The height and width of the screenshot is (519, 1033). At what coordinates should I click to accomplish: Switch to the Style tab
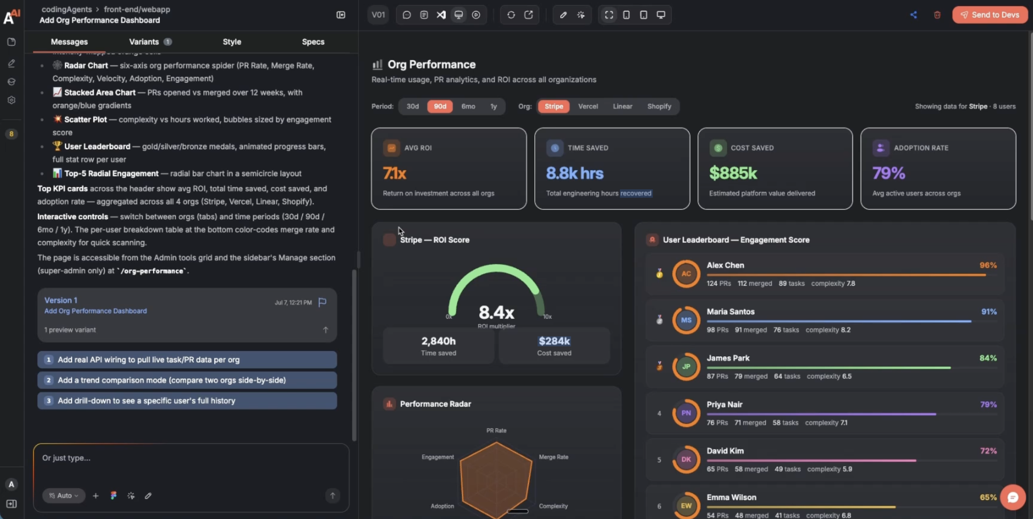click(x=232, y=42)
